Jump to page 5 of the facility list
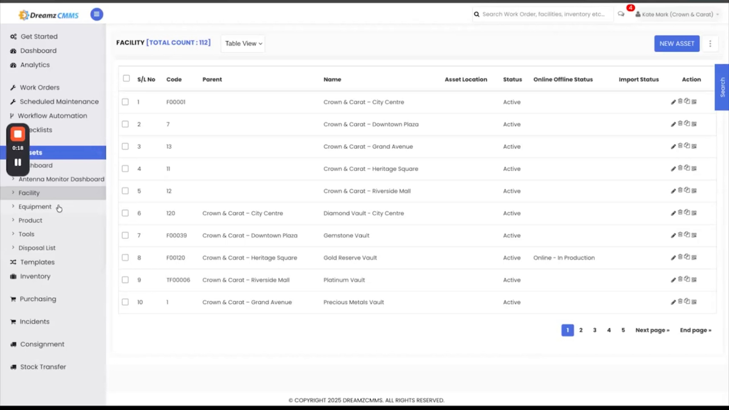 tap(623, 330)
